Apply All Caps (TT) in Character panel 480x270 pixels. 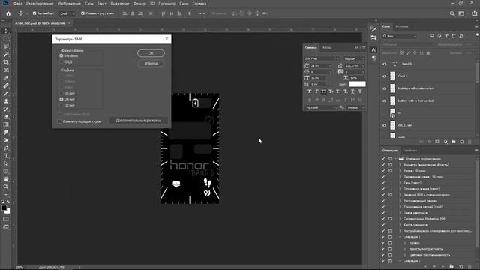pyautogui.click(x=323, y=91)
